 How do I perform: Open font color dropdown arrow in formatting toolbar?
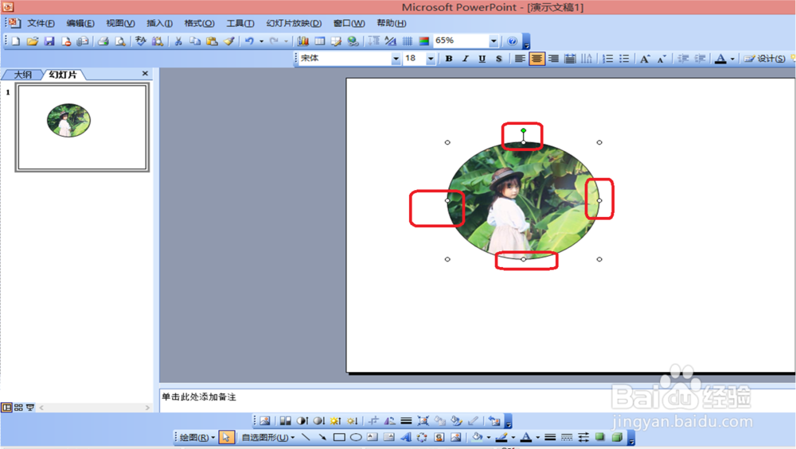pos(732,59)
